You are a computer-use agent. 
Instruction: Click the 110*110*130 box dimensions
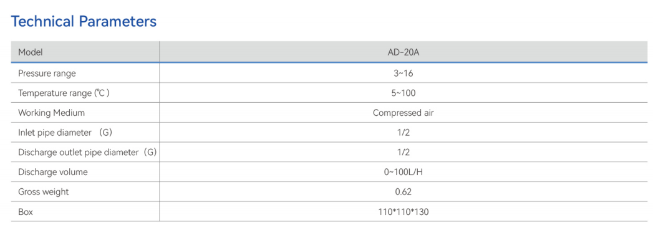click(403, 212)
